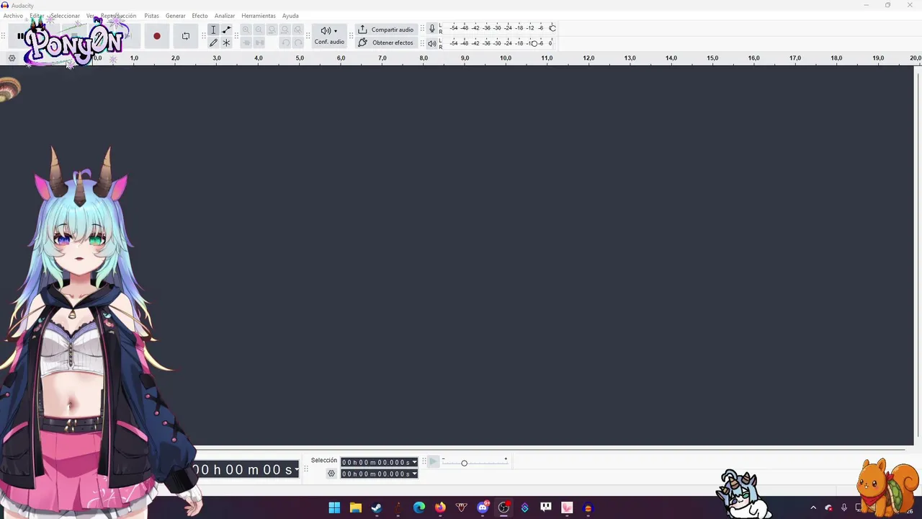Open the Archivo menu
The image size is (922, 519).
(x=13, y=16)
